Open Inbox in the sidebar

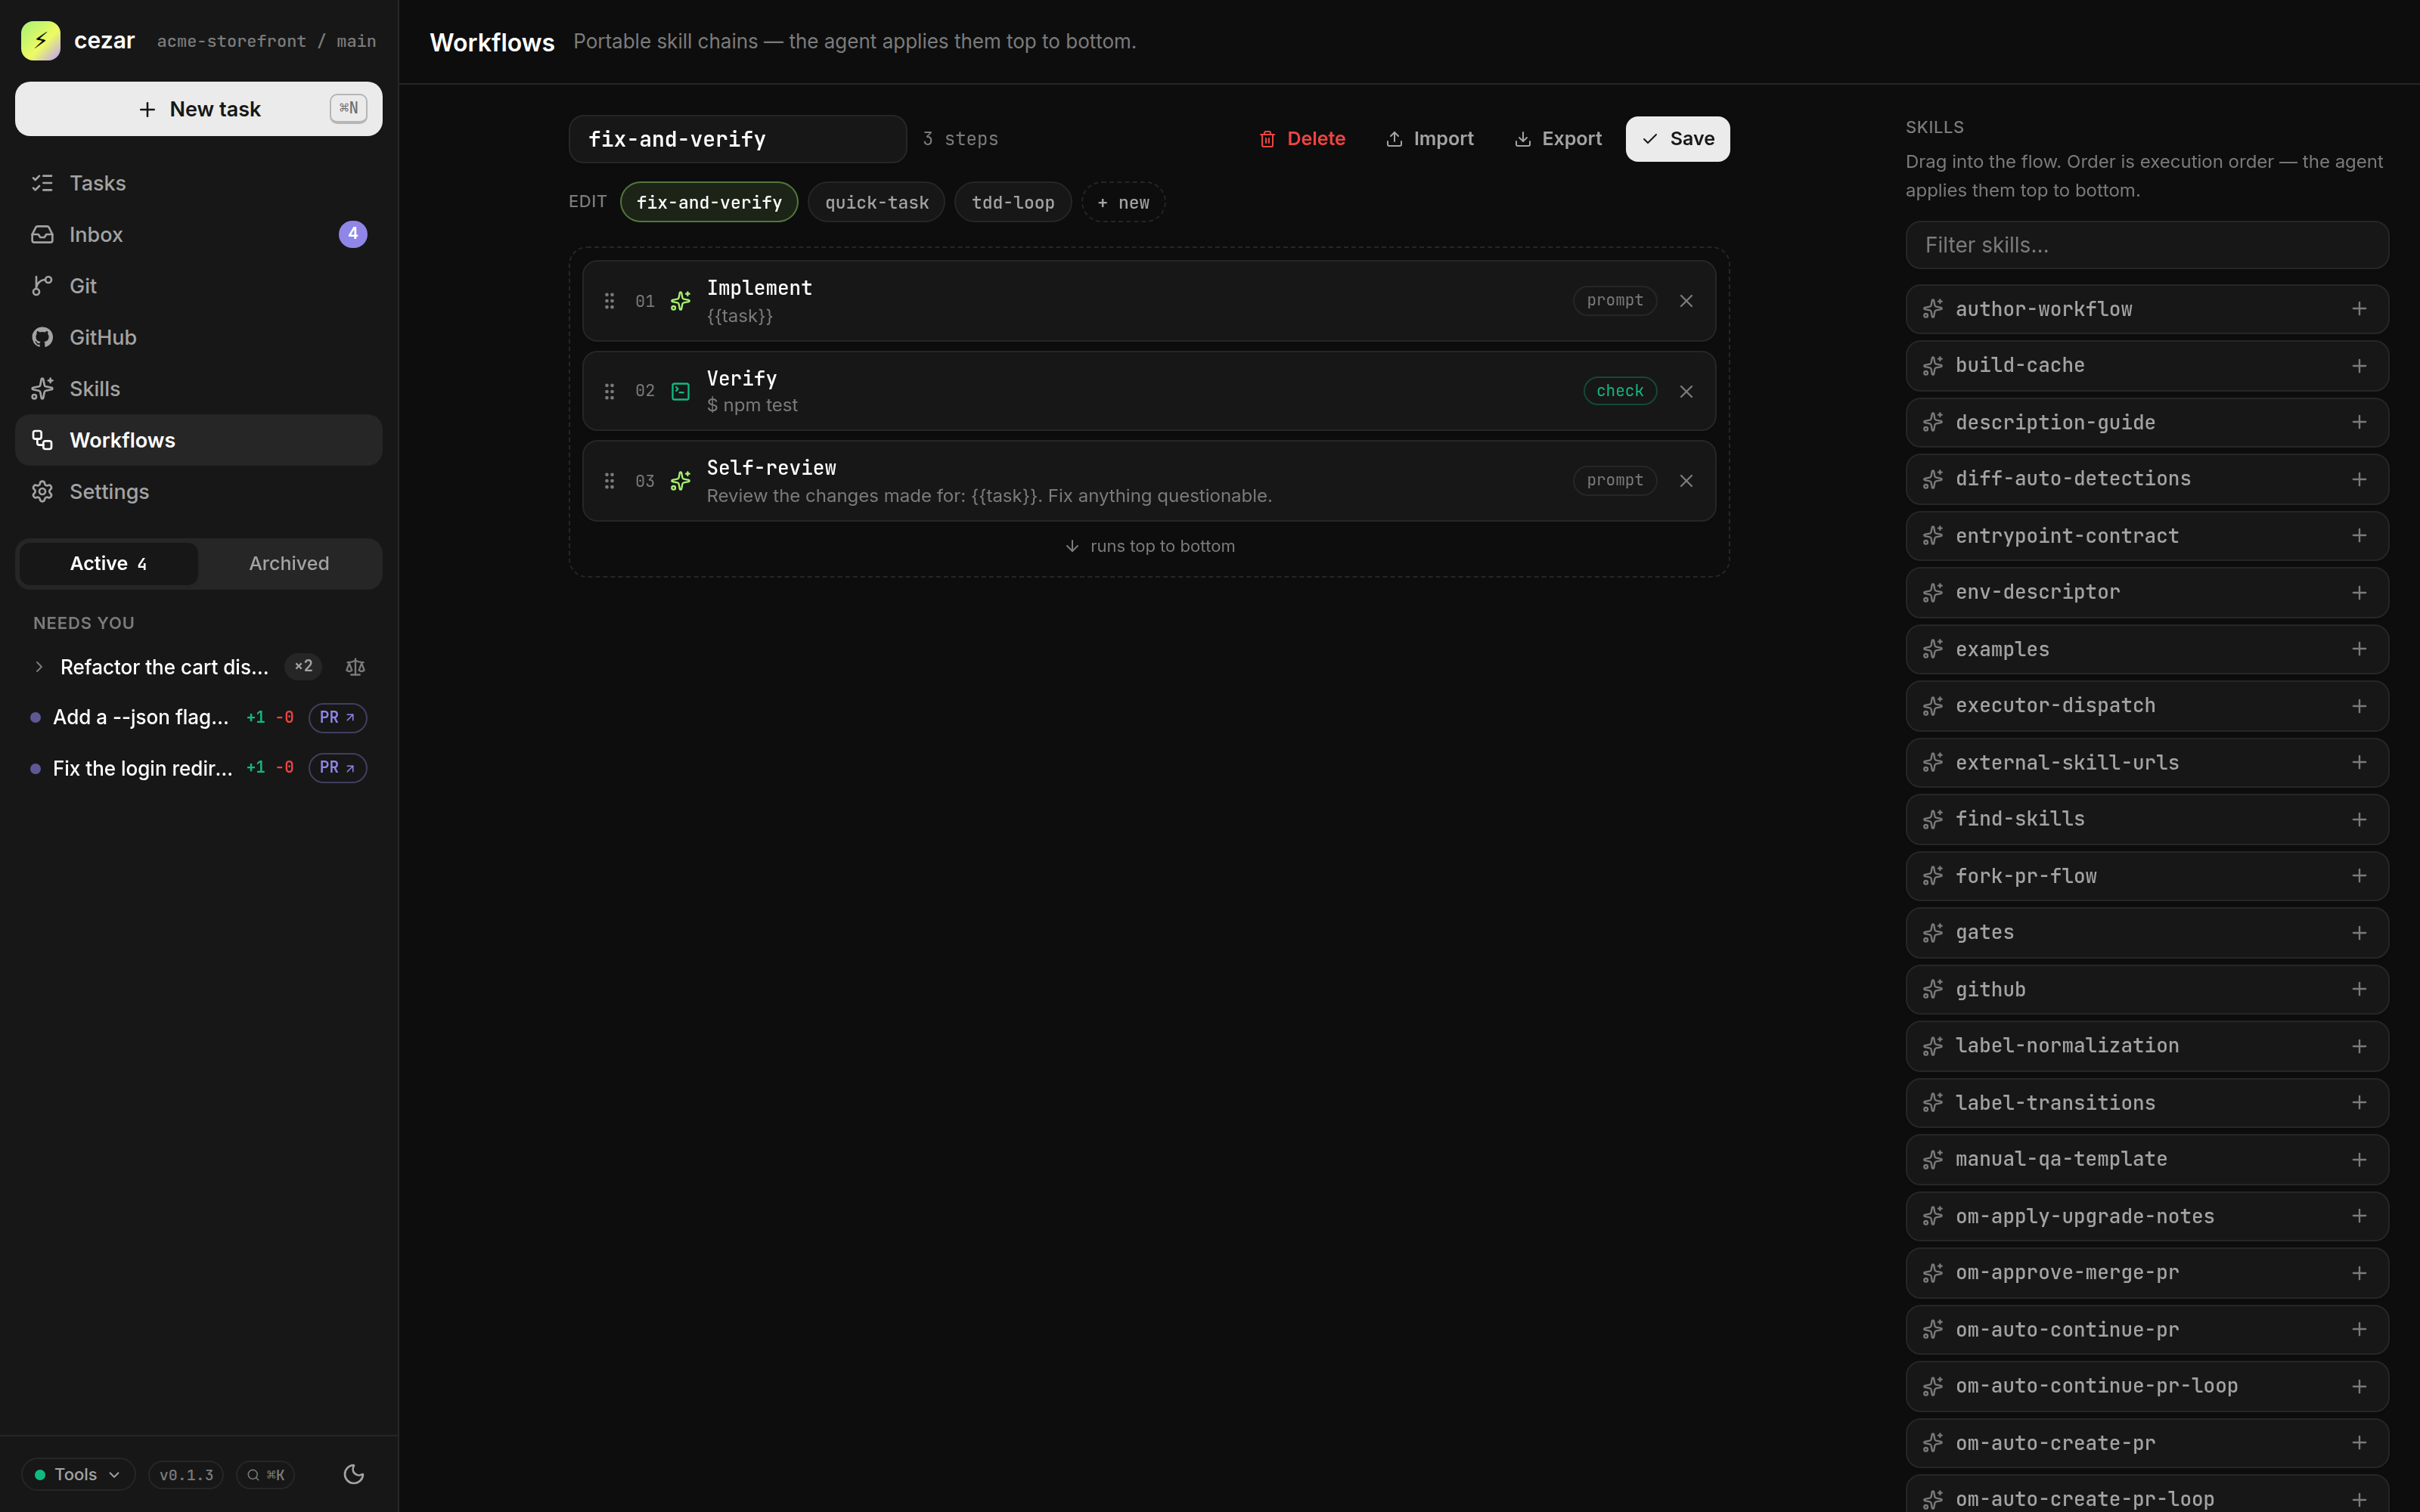point(198,234)
